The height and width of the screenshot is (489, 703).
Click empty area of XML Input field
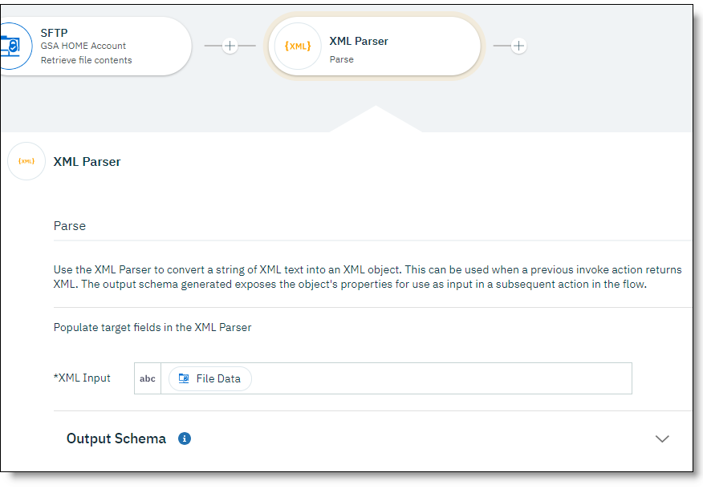point(441,378)
